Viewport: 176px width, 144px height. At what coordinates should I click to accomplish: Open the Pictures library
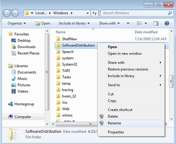pyautogui.click(x=21, y=85)
